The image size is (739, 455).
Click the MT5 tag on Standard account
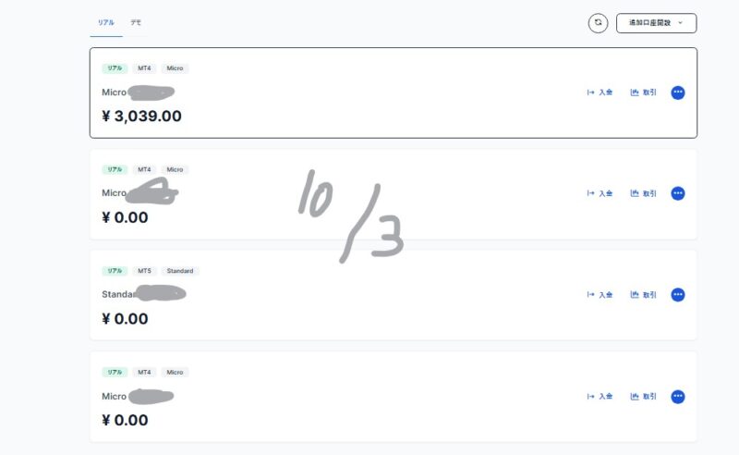coord(144,271)
